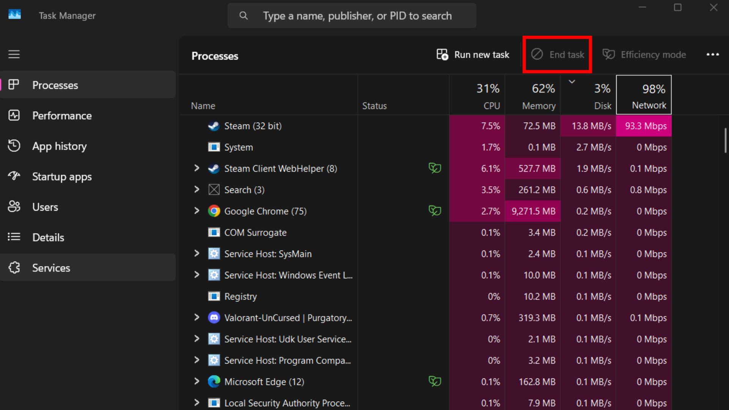729x410 pixels.
Task: Click the Search (3) process icon
Action: pos(214,190)
